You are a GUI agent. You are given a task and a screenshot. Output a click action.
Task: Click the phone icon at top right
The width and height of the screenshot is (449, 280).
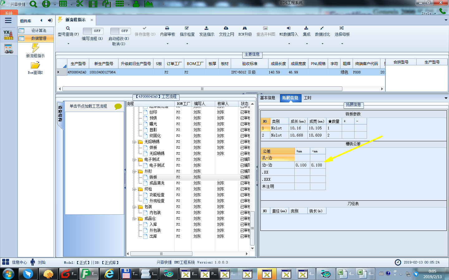pos(442,11)
